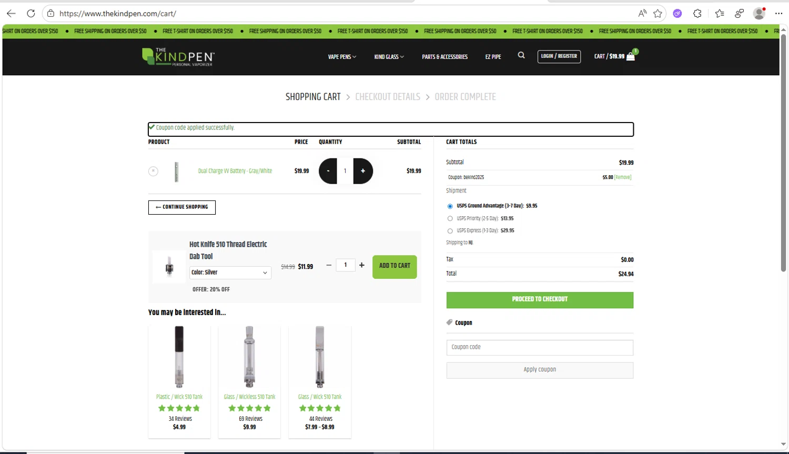Click the Hot Knife quantity field
Screen dimensions: 789x454
346,265
